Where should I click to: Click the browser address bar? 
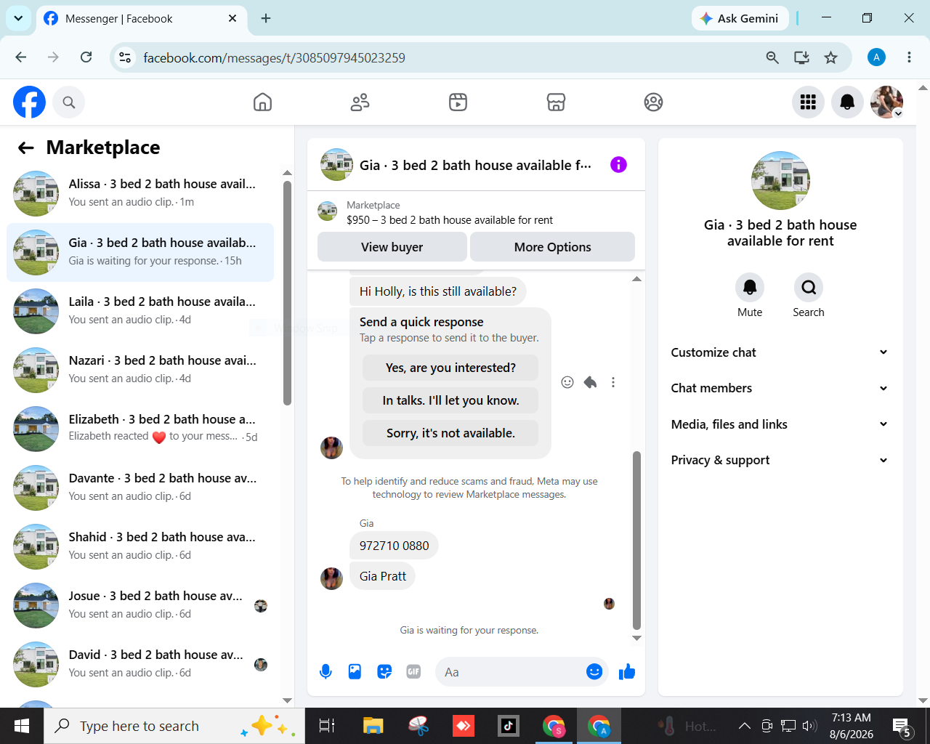[x=436, y=57]
